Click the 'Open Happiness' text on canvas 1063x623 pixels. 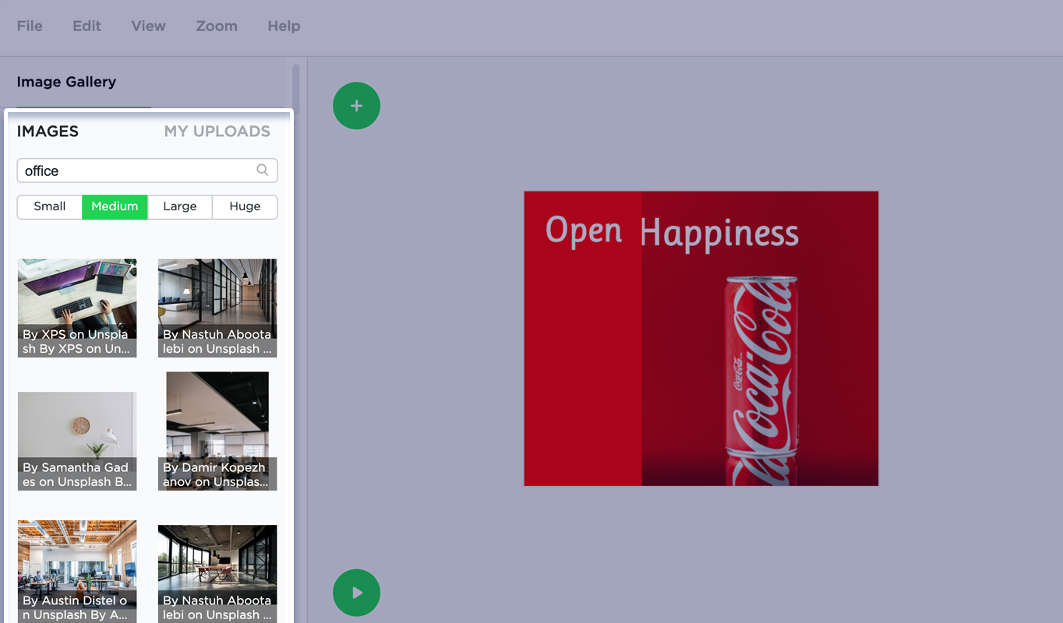(672, 232)
